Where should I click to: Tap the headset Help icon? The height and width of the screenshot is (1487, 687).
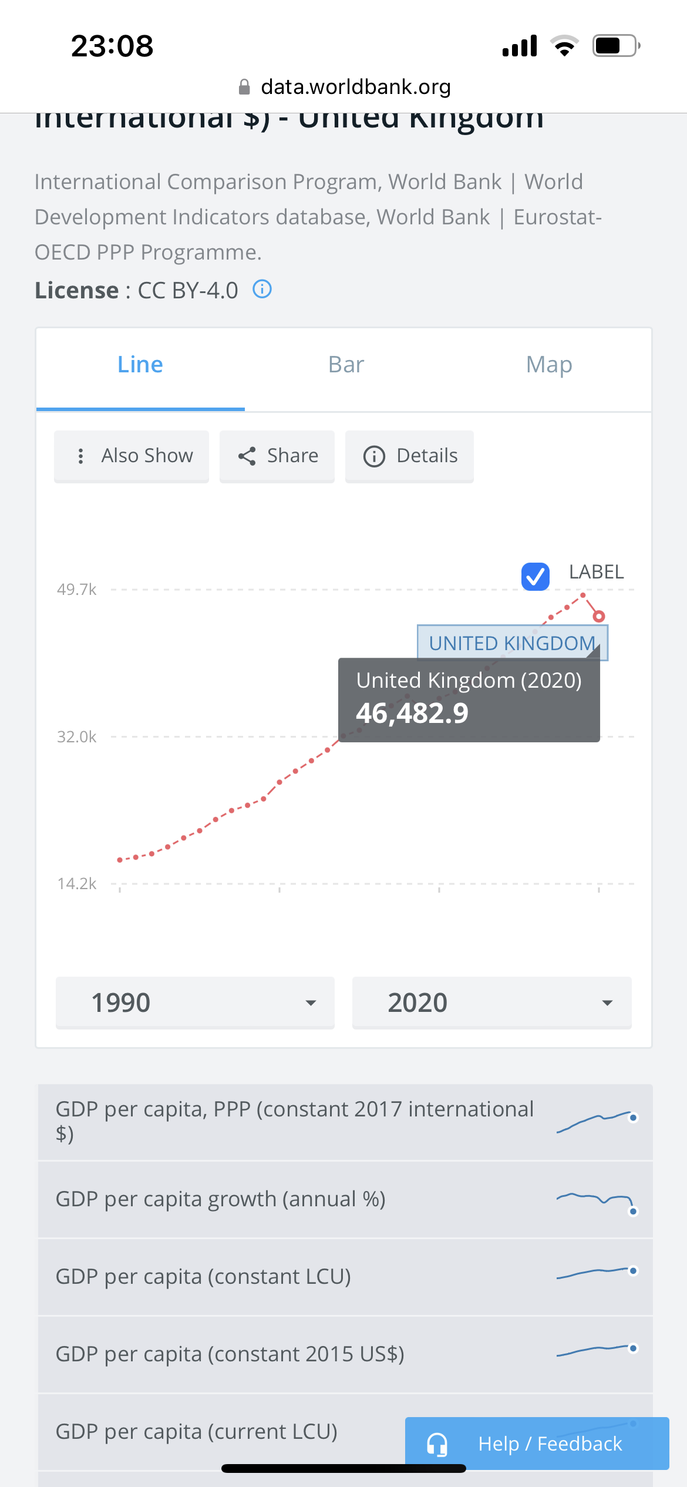437,1444
